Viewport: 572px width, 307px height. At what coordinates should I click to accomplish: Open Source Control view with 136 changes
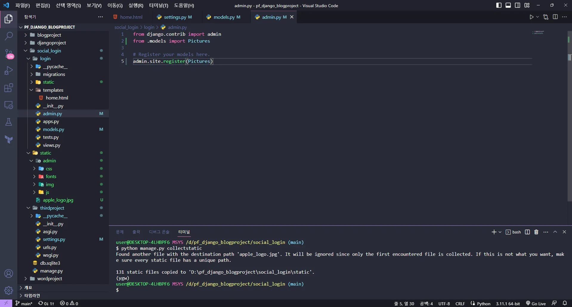[9, 54]
